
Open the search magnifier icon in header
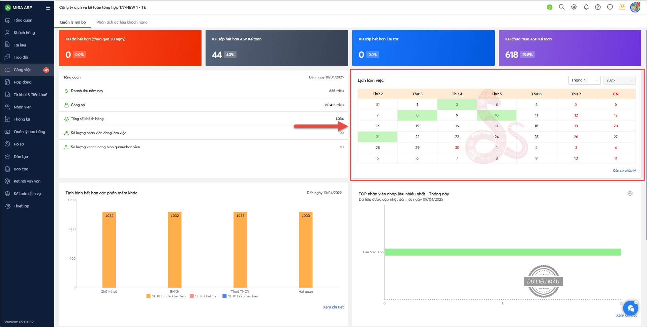562,7
